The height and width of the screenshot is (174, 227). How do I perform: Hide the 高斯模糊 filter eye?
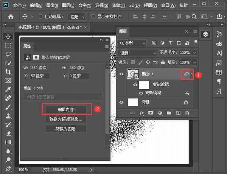coord(141,93)
